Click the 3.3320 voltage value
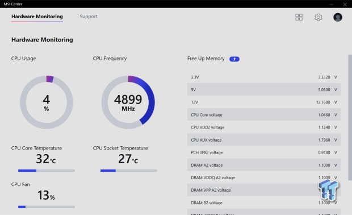Image resolution: width=352 pixels, height=215 pixels. (x=324, y=77)
